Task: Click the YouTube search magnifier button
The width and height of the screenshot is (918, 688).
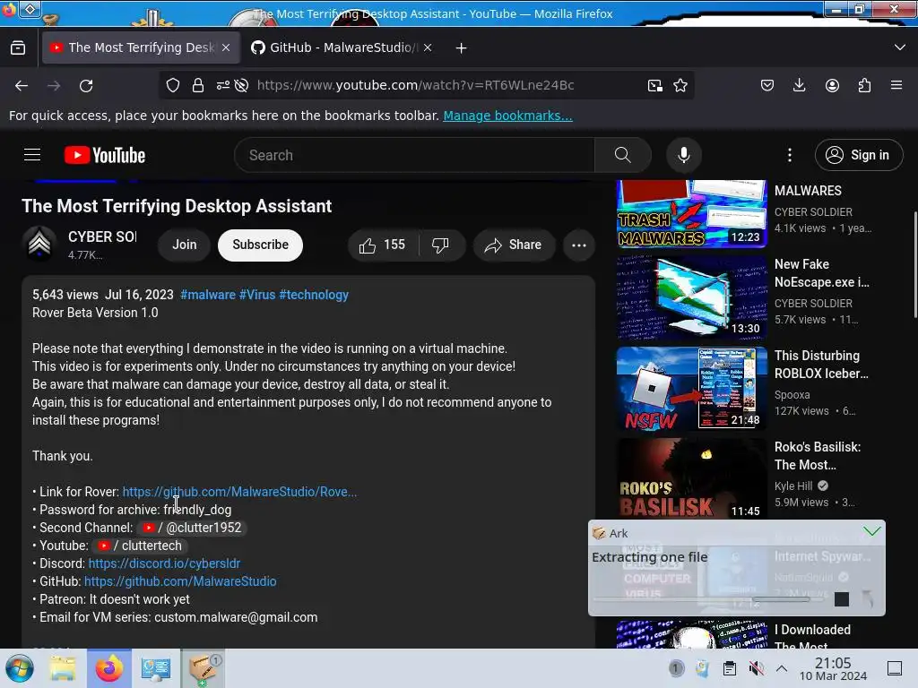Action: 623,155
